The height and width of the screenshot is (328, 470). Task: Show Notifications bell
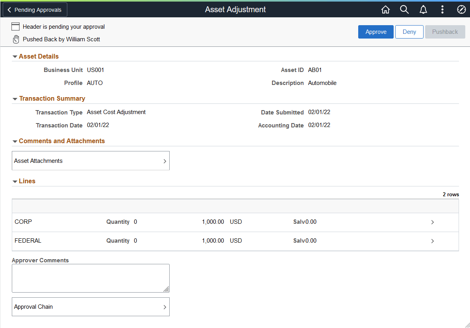[423, 9]
